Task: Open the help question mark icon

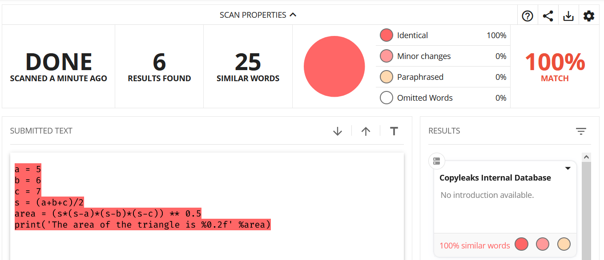Action: pos(527,16)
